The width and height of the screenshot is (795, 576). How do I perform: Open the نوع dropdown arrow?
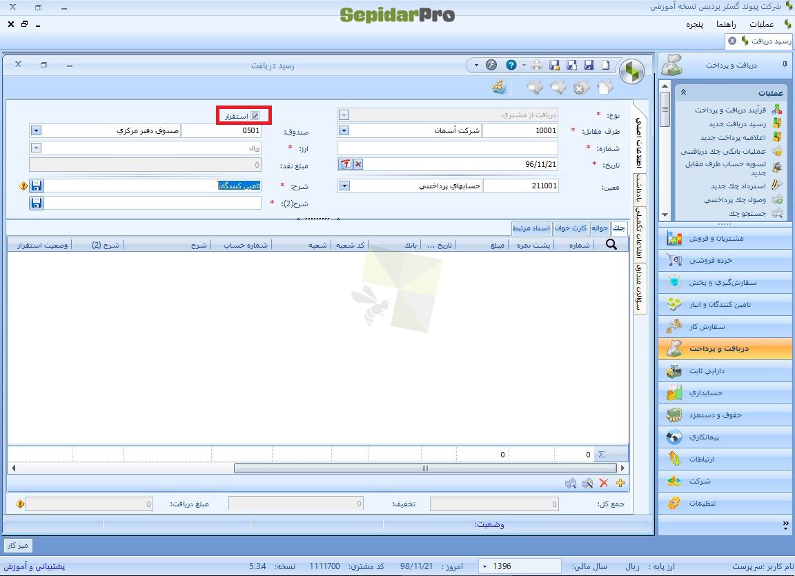344,115
